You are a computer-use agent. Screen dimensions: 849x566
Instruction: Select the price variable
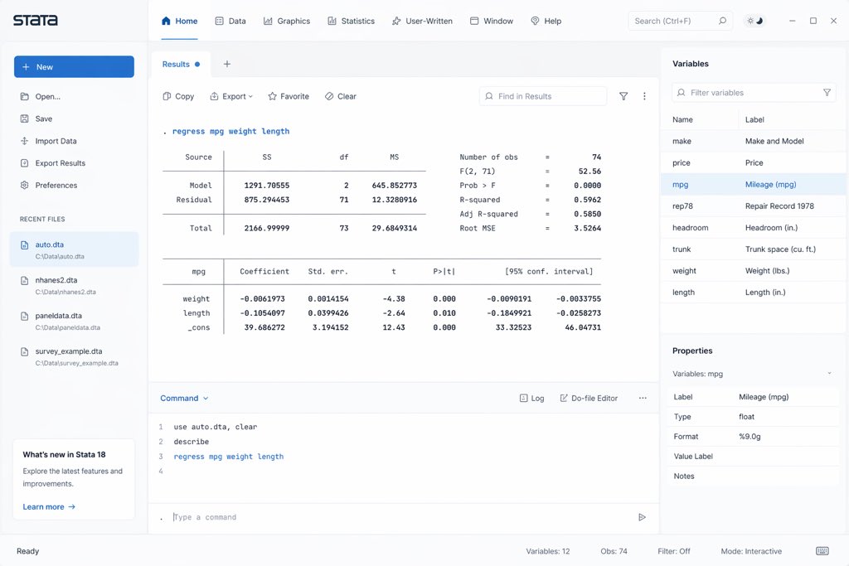[754, 163]
